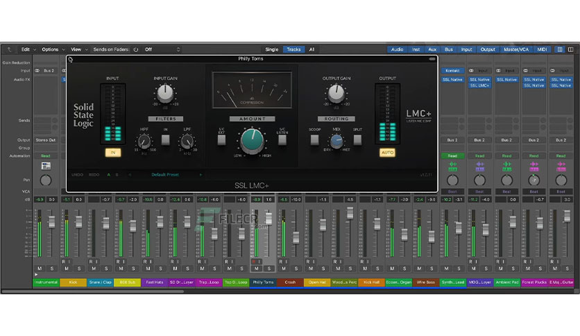Toggle the SCOOP routing button
Viewport: 580px width, 336px height.
[x=314, y=140]
